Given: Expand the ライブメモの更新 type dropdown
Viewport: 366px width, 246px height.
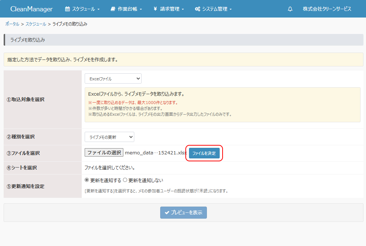Looking at the screenshot, I should coord(109,137).
